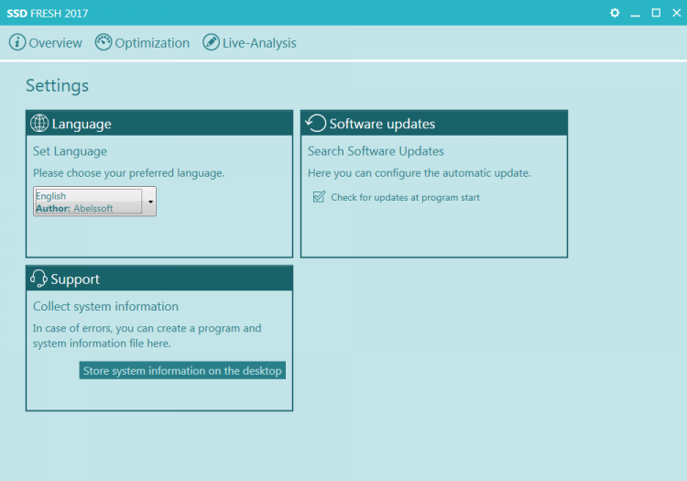Switch to the Overview tab

(46, 43)
